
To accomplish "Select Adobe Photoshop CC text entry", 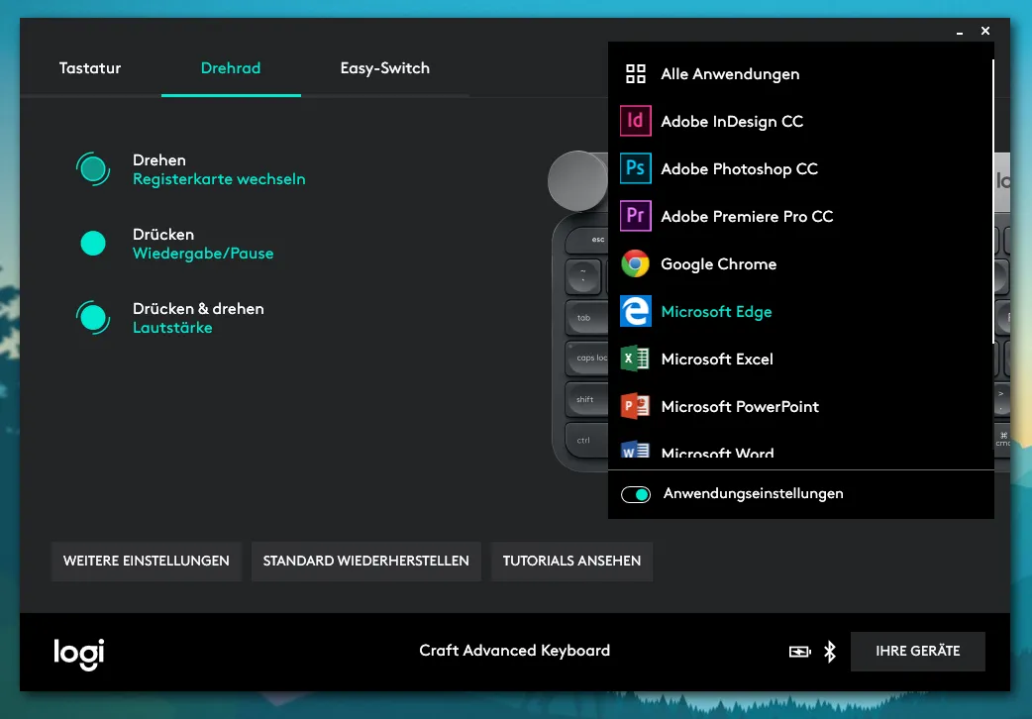I will [739, 169].
